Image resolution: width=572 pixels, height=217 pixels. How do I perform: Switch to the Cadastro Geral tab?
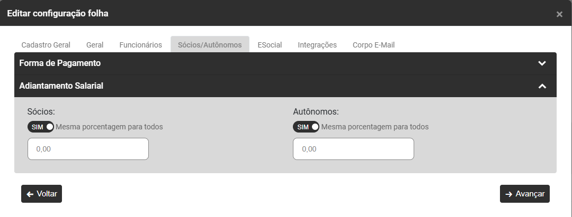[x=46, y=45]
